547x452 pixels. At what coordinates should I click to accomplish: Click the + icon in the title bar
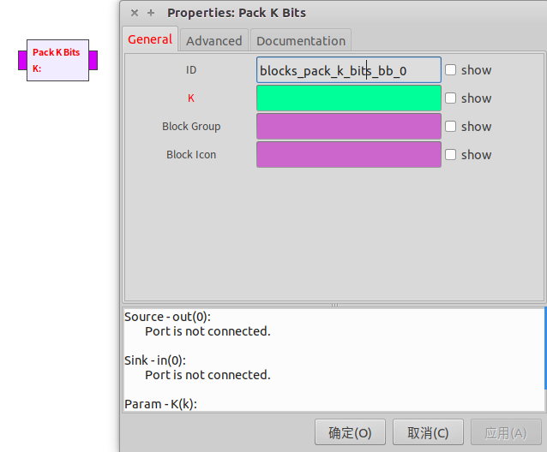click(151, 13)
